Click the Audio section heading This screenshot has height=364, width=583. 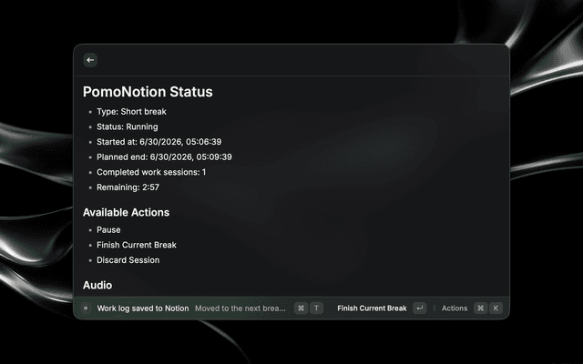(x=97, y=285)
